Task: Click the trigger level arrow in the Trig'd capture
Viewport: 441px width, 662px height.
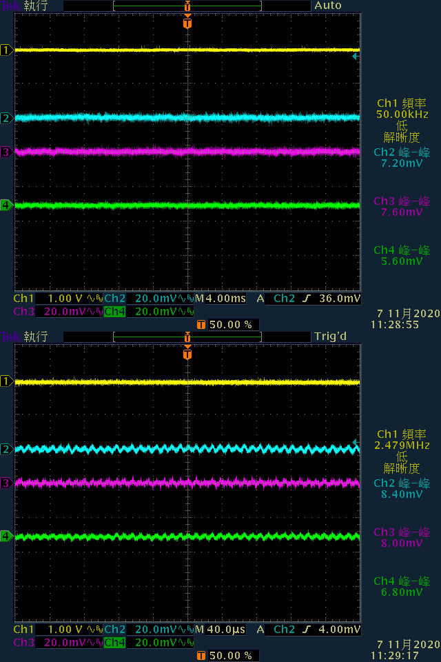Action: (356, 442)
